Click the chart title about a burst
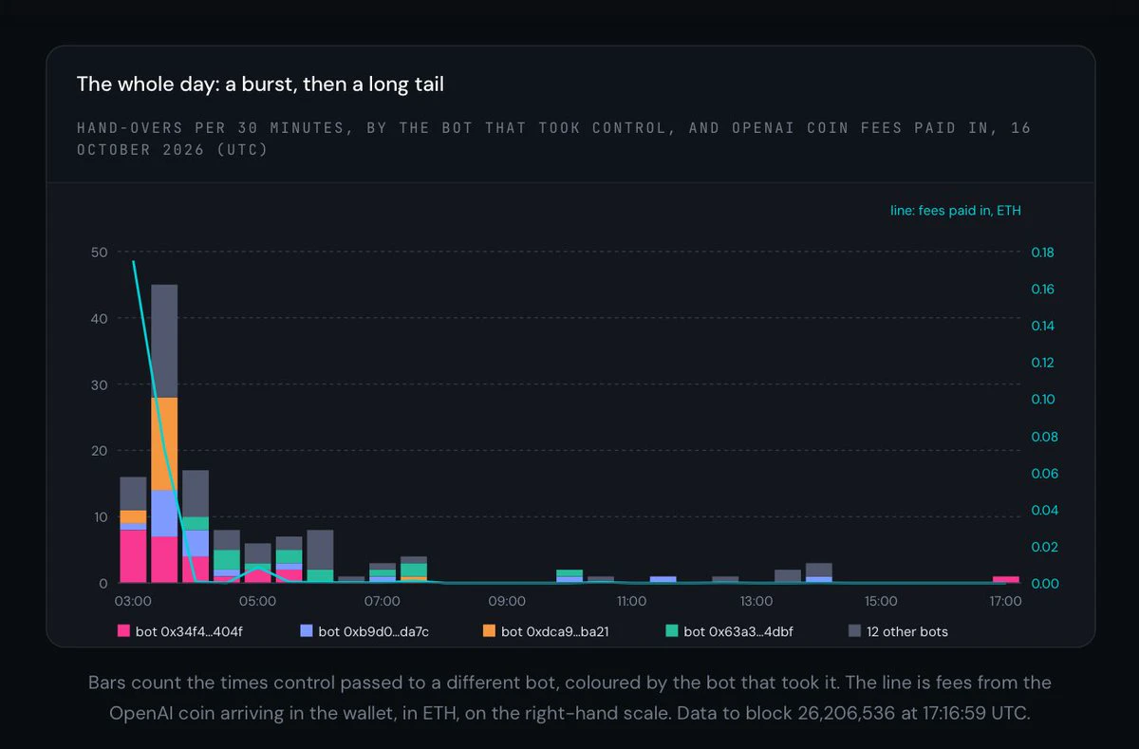1139x749 pixels. (x=260, y=84)
